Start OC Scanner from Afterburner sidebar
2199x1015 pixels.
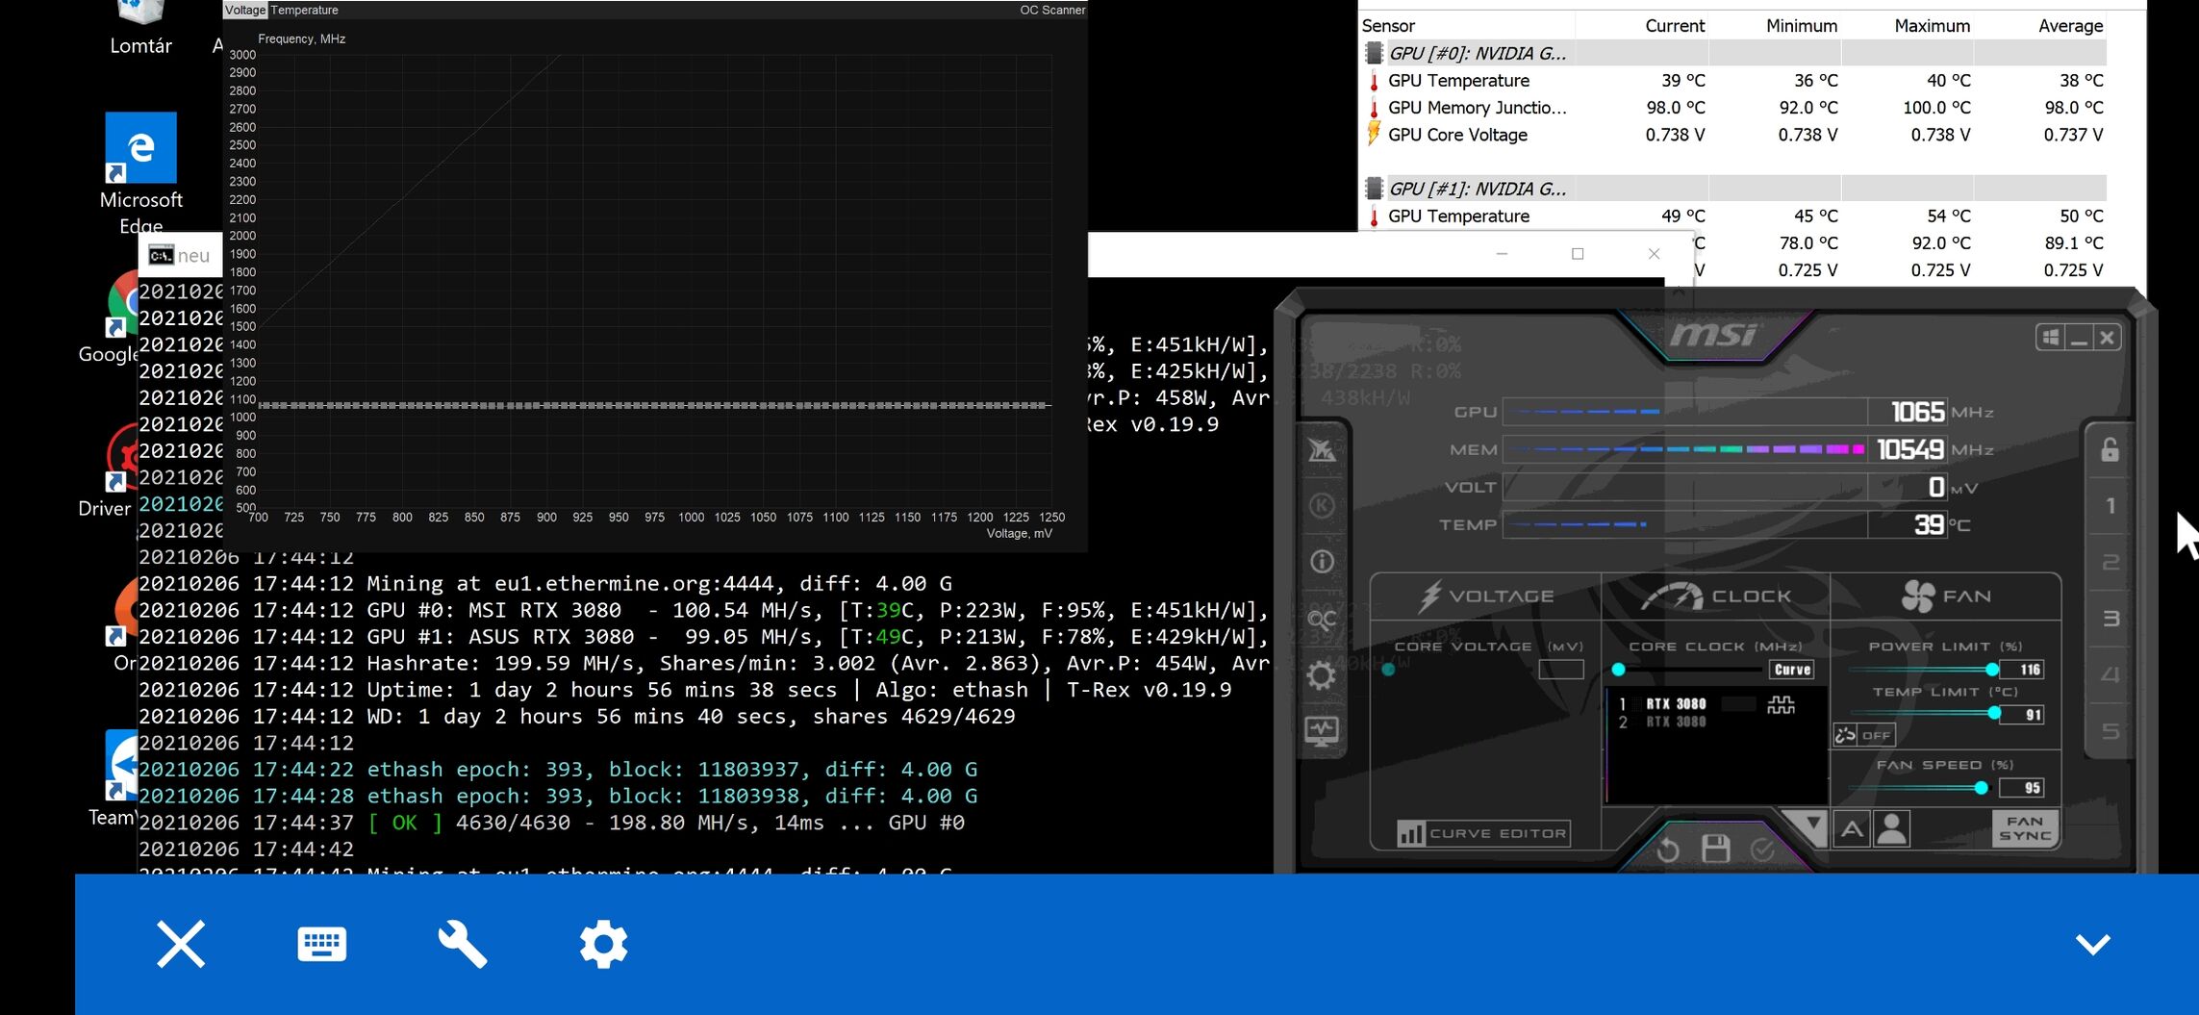(x=1322, y=619)
